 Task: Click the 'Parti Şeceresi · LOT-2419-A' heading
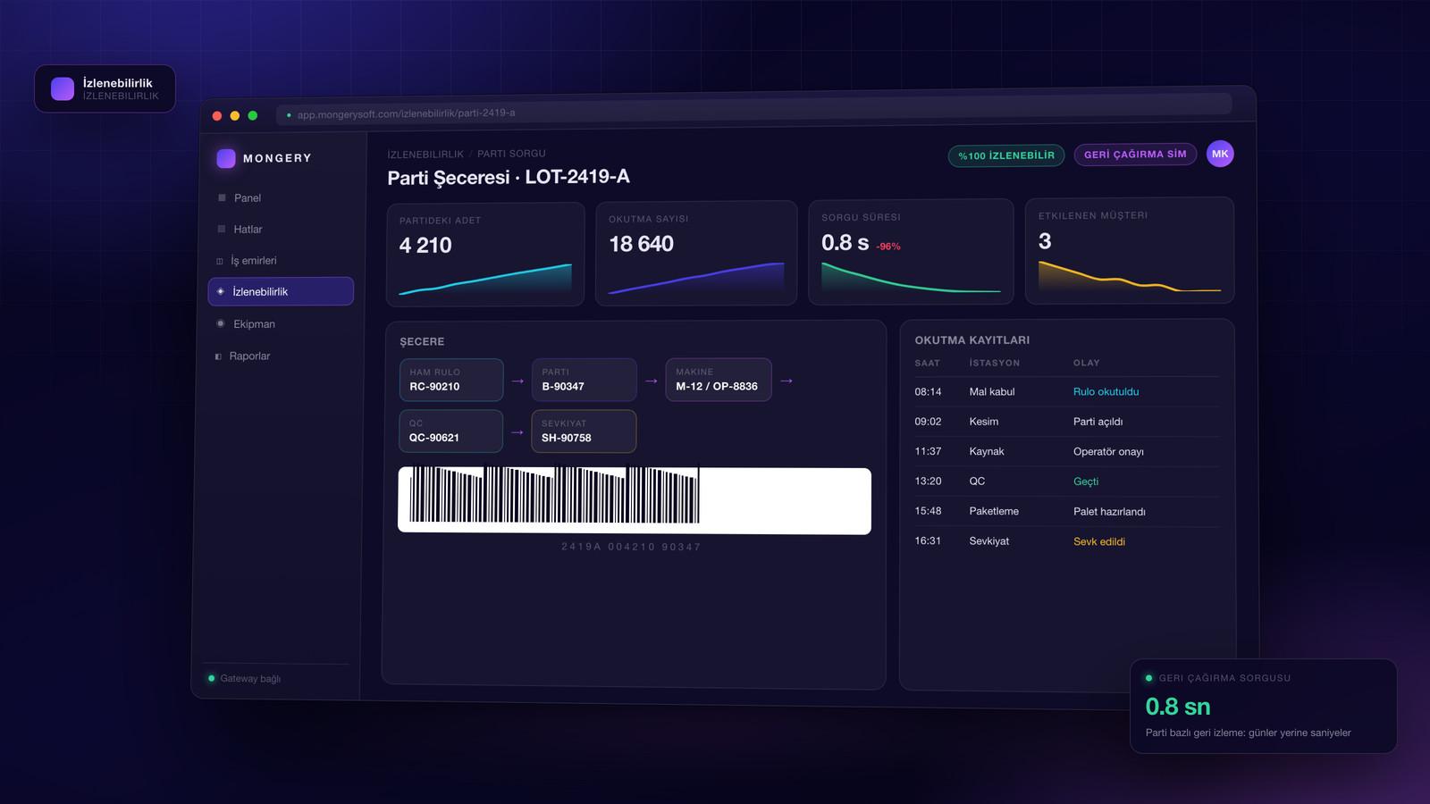[x=509, y=177]
